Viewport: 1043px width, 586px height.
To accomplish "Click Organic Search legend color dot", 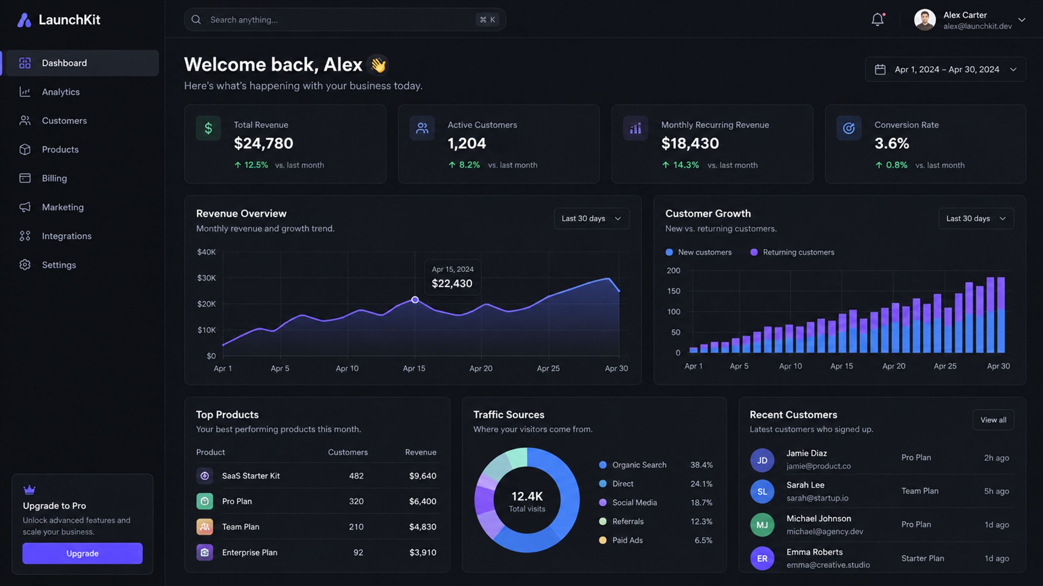I will coord(603,465).
